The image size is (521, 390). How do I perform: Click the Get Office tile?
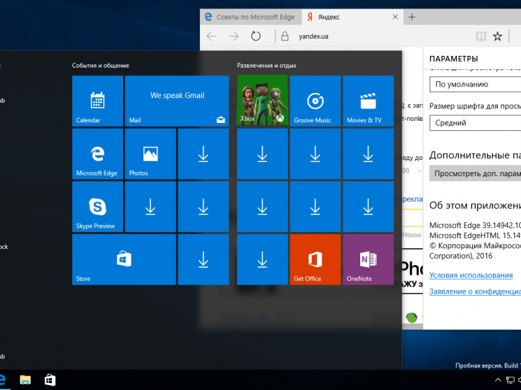tap(315, 259)
